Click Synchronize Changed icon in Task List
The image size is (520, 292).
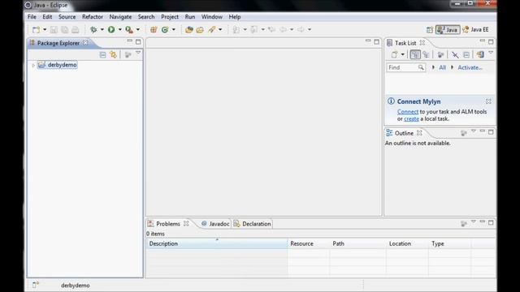coord(480,54)
